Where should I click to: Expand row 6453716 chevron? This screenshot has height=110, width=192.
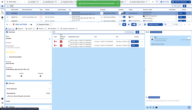[189, 17]
